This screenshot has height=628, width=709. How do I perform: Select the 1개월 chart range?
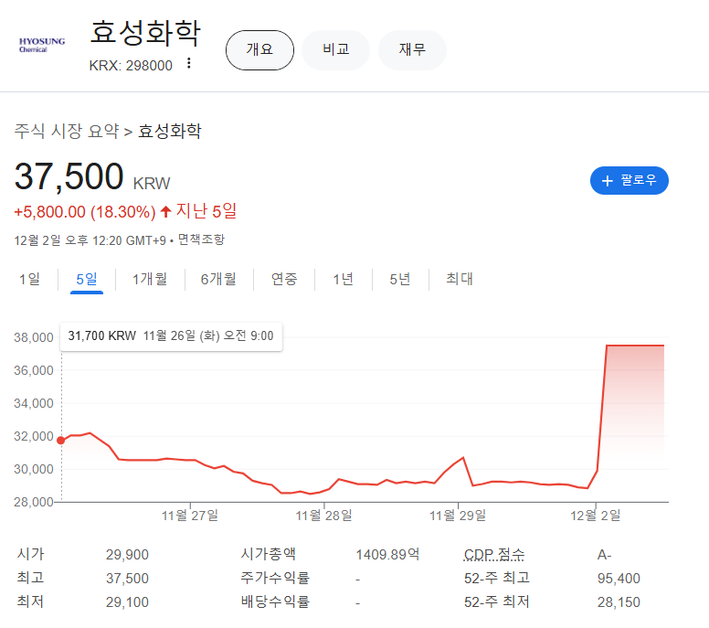point(150,279)
